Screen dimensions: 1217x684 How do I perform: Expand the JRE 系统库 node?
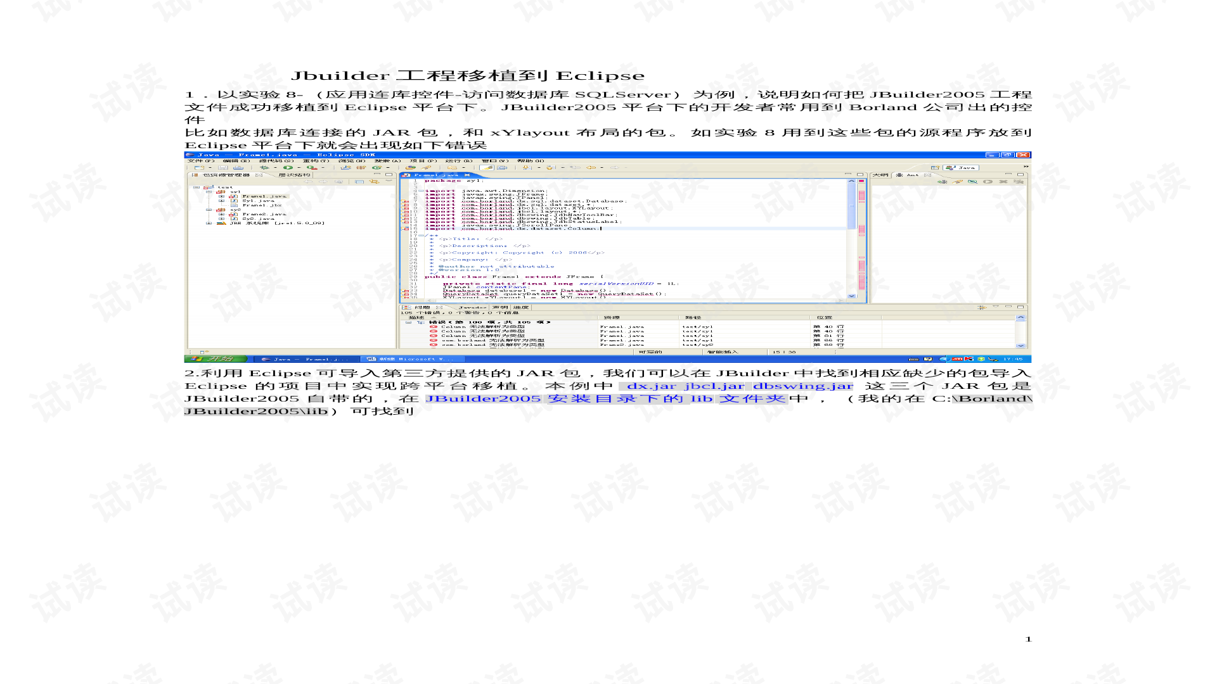[x=209, y=223]
